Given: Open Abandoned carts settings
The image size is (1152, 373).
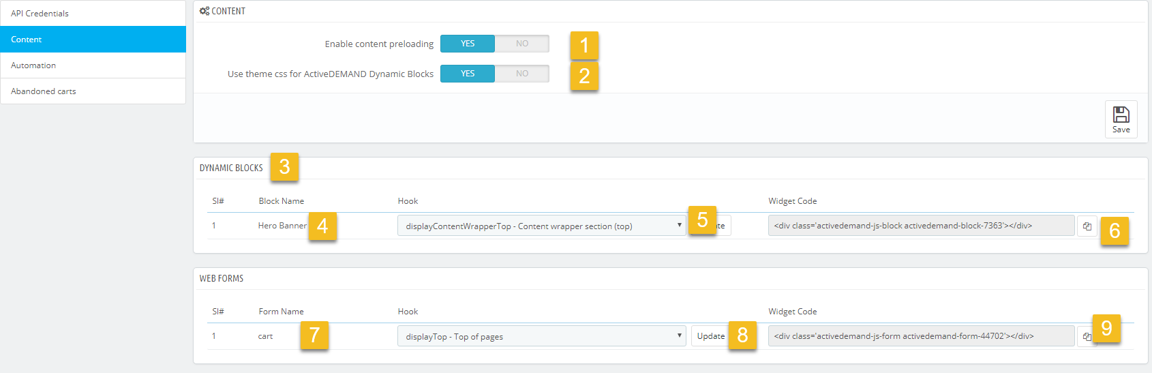Looking at the screenshot, I should pos(93,91).
